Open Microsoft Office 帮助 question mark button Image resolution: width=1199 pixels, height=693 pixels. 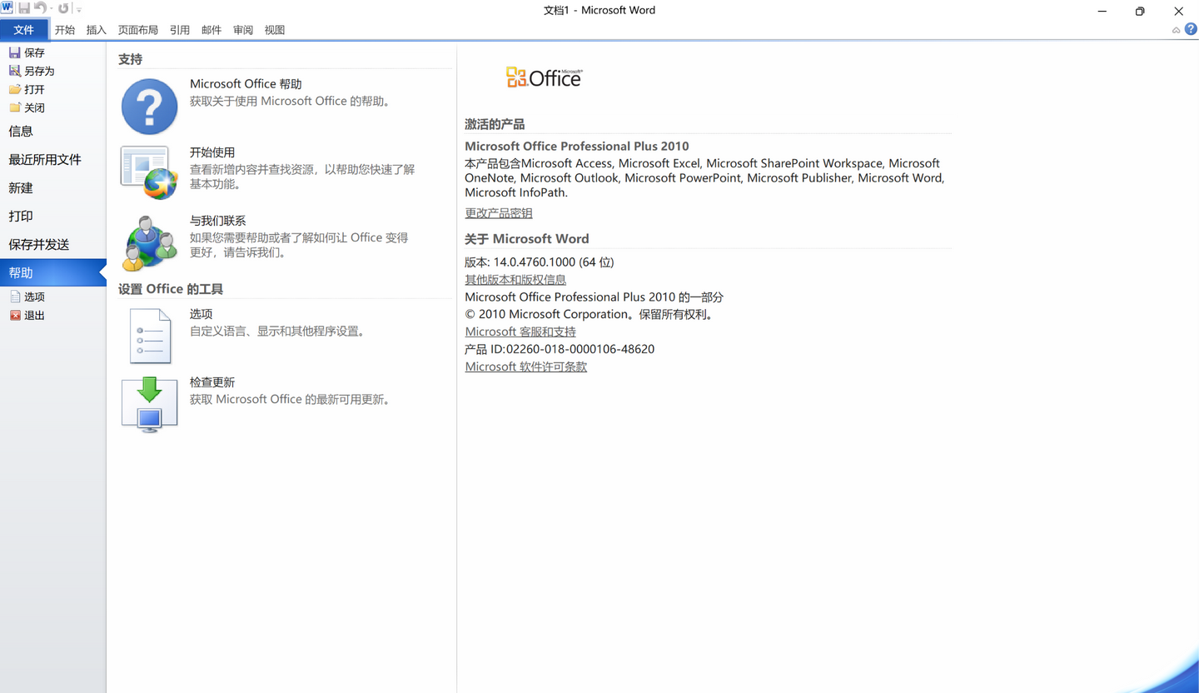tap(150, 106)
